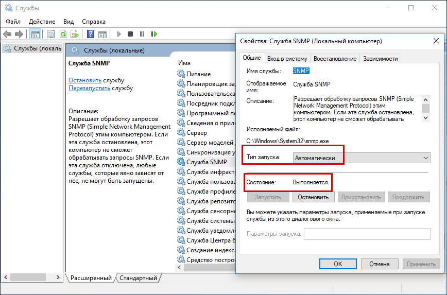Click the Отмена button
447x295 pixels.
coord(380,264)
